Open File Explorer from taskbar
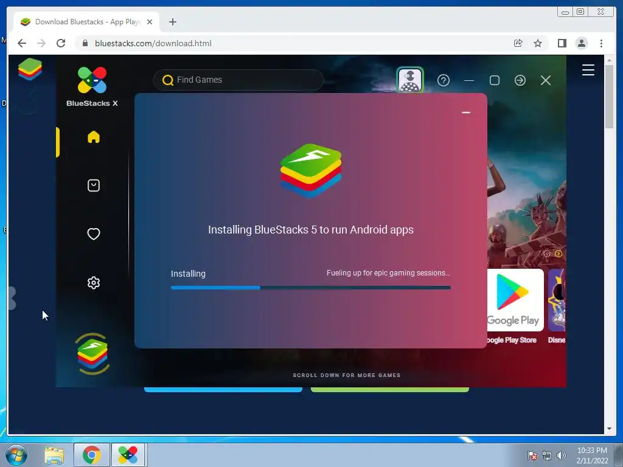Image resolution: width=623 pixels, height=467 pixels. [x=54, y=455]
